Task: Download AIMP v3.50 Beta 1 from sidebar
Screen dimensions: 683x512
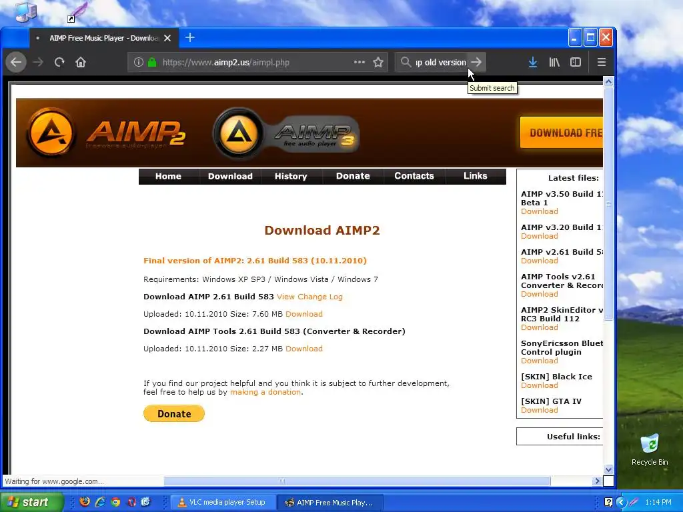Action: coord(539,211)
